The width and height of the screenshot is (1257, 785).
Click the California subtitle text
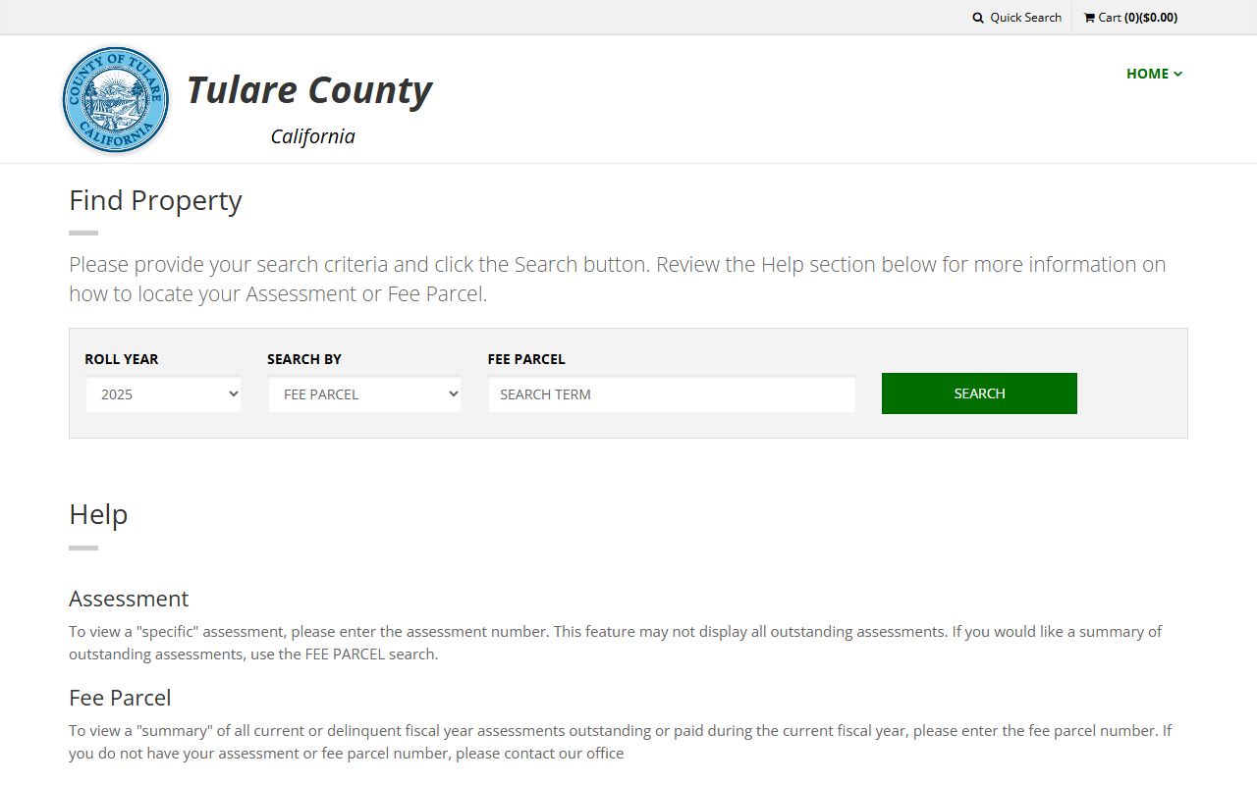pyautogui.click(x=312, y=136)
